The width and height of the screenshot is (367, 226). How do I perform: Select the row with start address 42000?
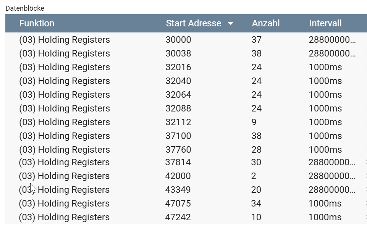[x=178, y=176]
